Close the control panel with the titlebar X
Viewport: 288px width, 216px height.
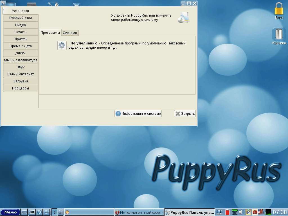195,3
